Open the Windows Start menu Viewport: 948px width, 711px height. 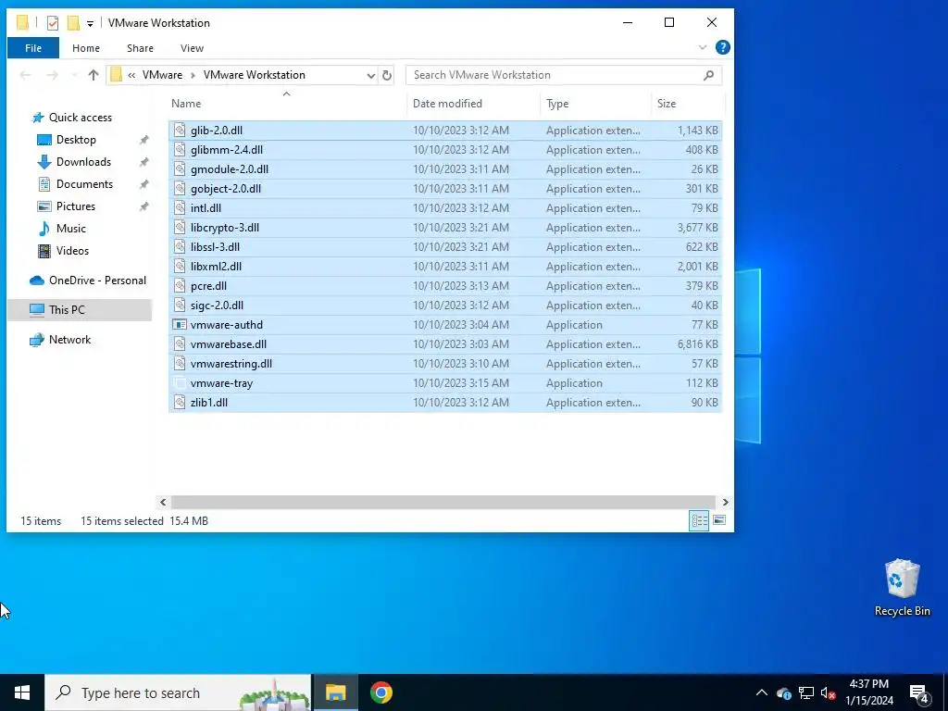22,692
